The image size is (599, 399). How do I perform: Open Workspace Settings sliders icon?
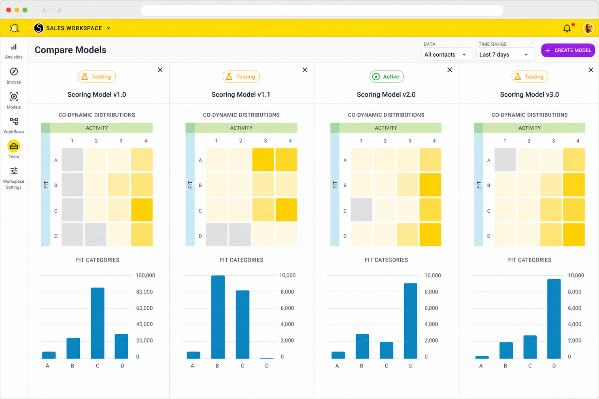click(x=14, y=171)
